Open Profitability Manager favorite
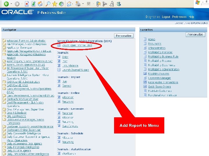 [160, 52]
